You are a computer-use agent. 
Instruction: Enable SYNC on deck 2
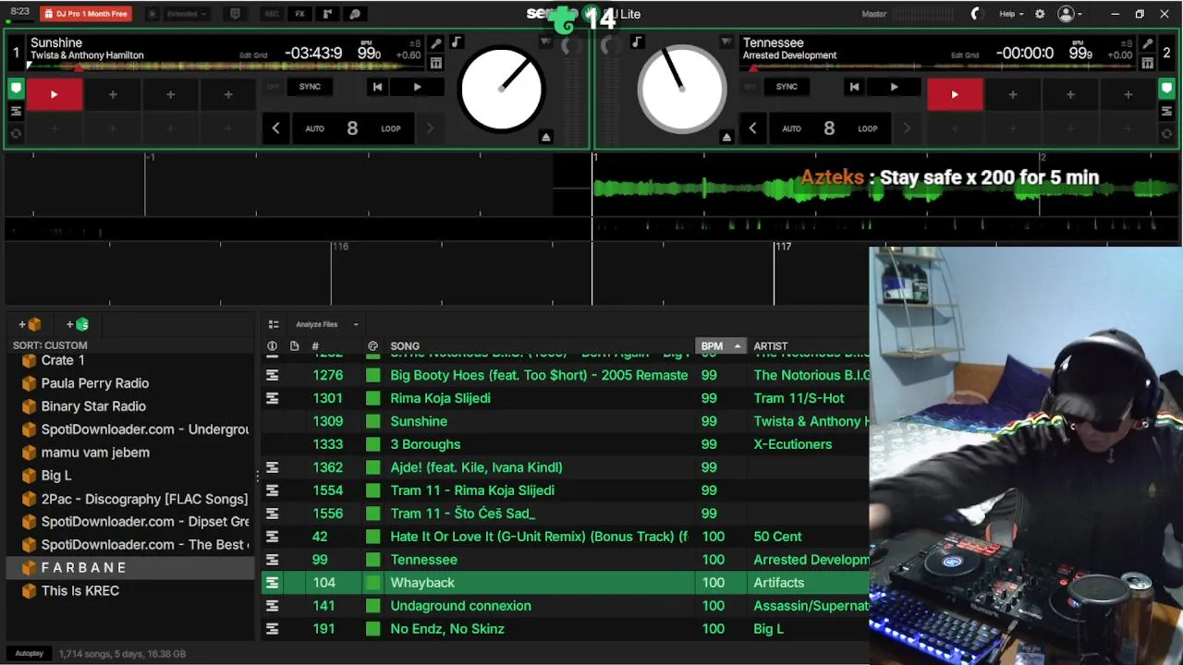(x=787, y=87)
